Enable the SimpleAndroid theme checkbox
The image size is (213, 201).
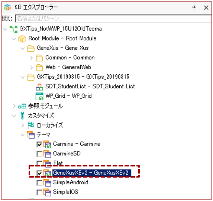(x=39, y=183)
